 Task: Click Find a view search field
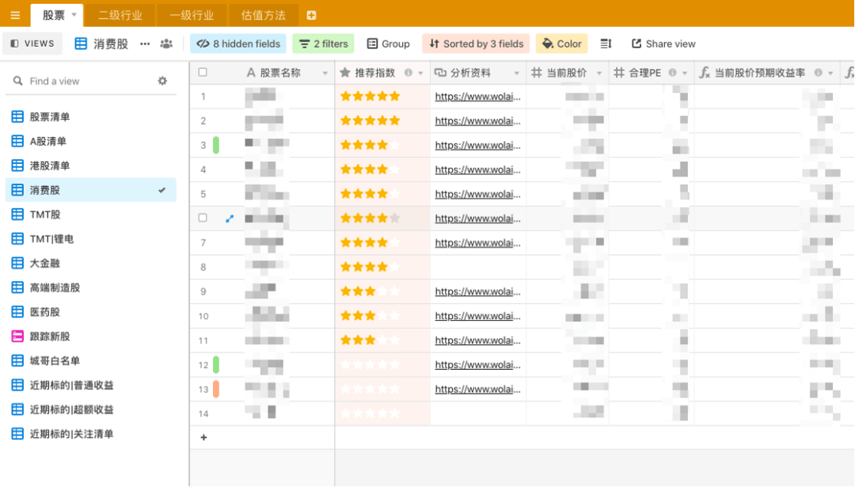click(x=90, y=81)
